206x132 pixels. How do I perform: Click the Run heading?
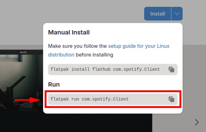(x=54, y=84)
